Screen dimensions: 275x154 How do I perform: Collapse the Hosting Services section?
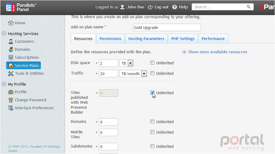pyautogui.click(x=4, y=34)
